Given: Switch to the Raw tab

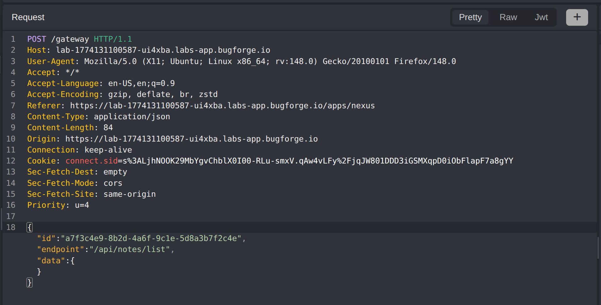Looking at the screenshot, I should point(508,17).
